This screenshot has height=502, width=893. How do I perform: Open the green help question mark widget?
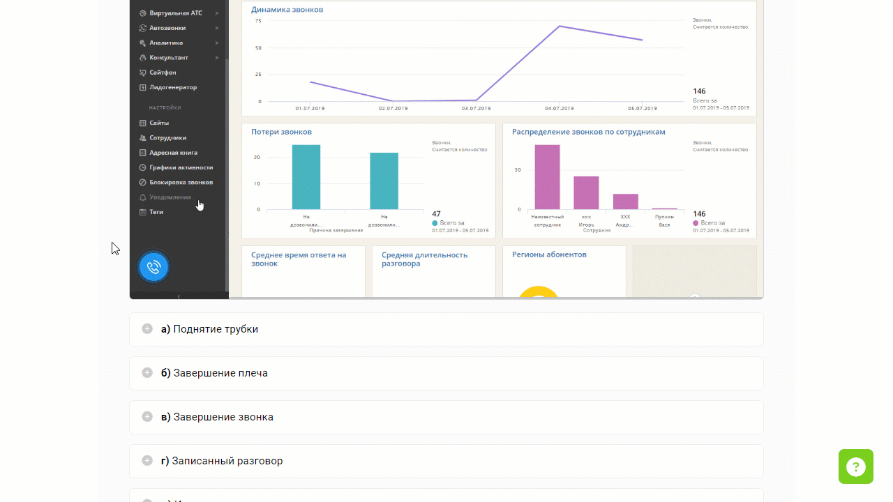point(856,466)
